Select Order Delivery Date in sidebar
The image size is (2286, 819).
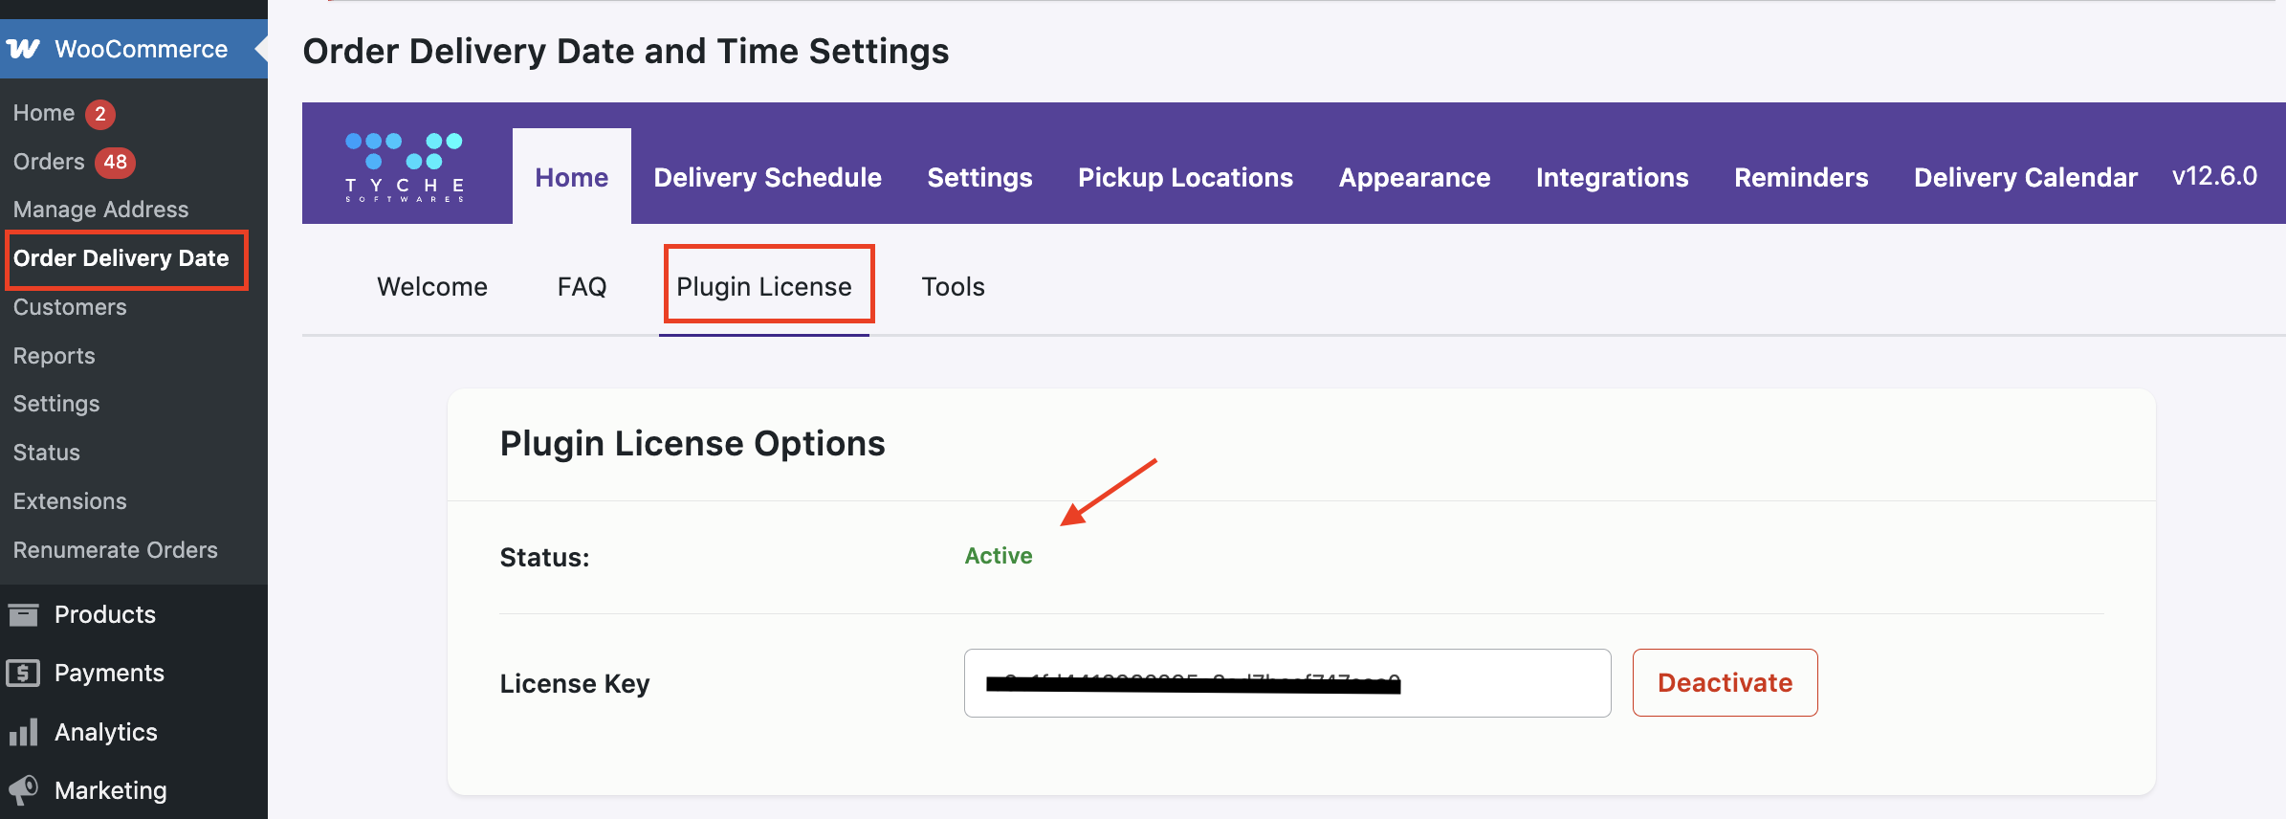tap(121, 258)
